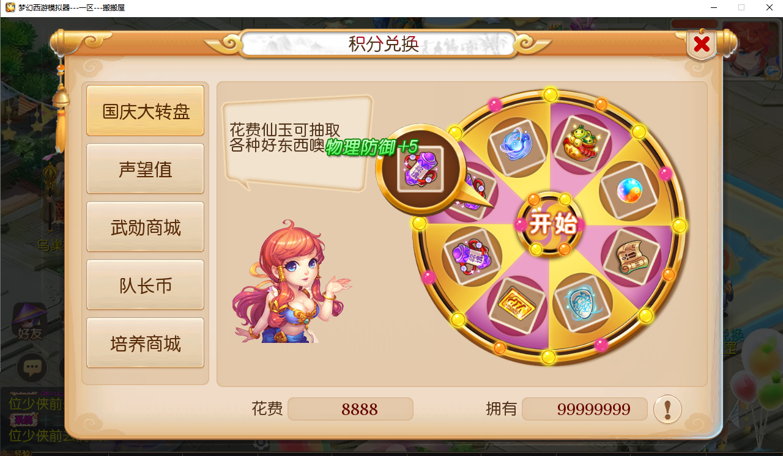Close the 积分兑换 dialog with red X
The height and width of the screenshot is (456, 783).
click(702, 44)
